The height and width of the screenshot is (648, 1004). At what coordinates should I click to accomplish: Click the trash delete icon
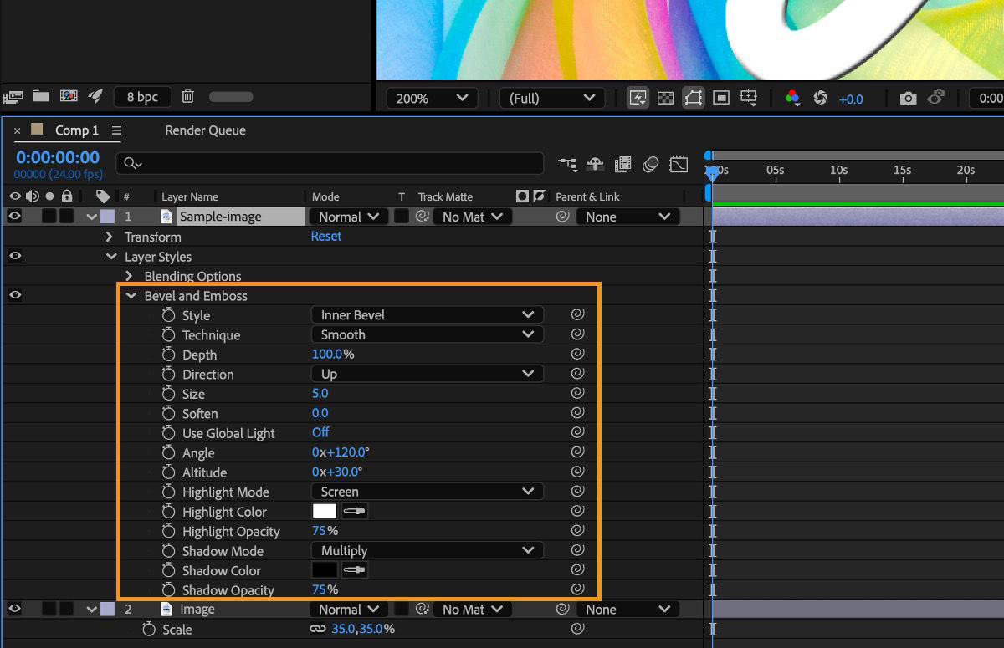(187, 97)
